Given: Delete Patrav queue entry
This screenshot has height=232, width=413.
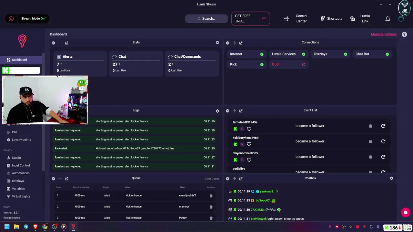Looking at the screenshot, I should click(211, 218).
